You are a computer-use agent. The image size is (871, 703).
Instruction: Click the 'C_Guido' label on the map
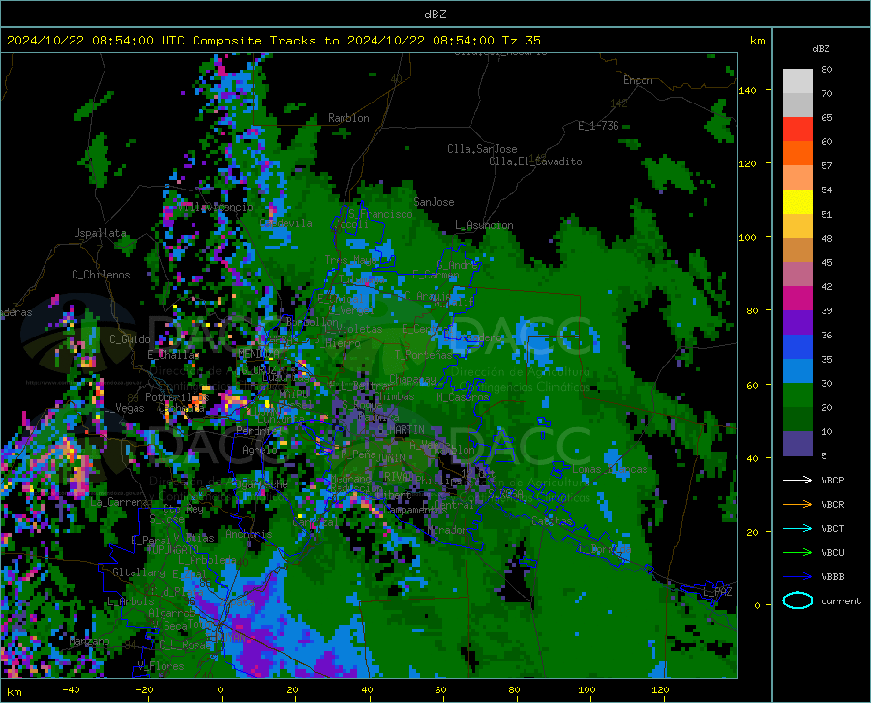[130, 339]
